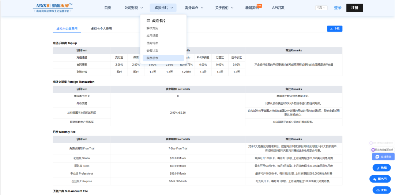395x195 pixels.
Task: Click the 服务号 WeChat button
Action: (x=380, y=179)
